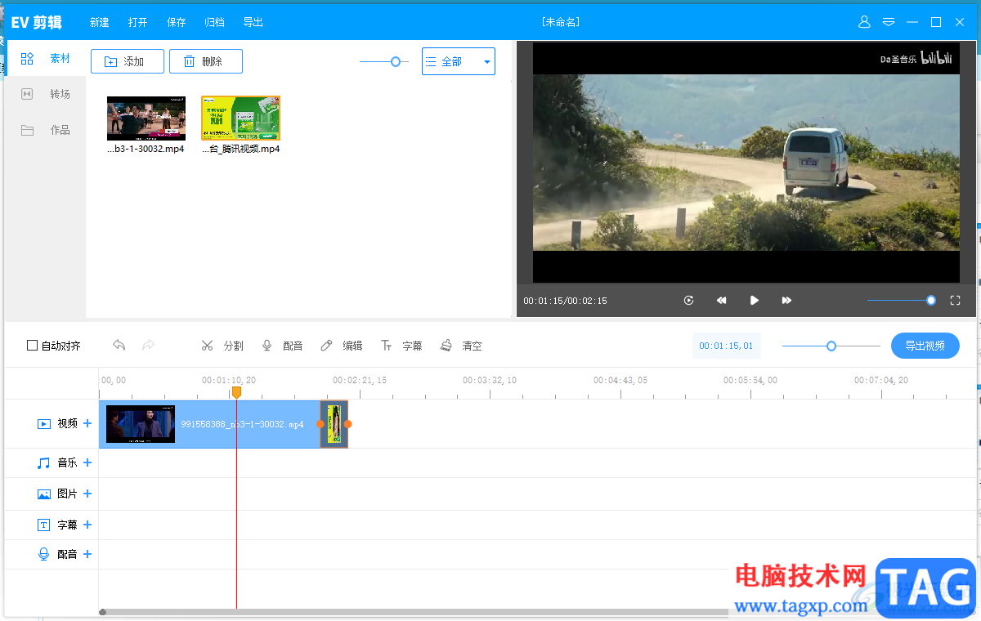Click the 添加 add material button
This screenshot has height=621, width=981.
pos(128,61)
